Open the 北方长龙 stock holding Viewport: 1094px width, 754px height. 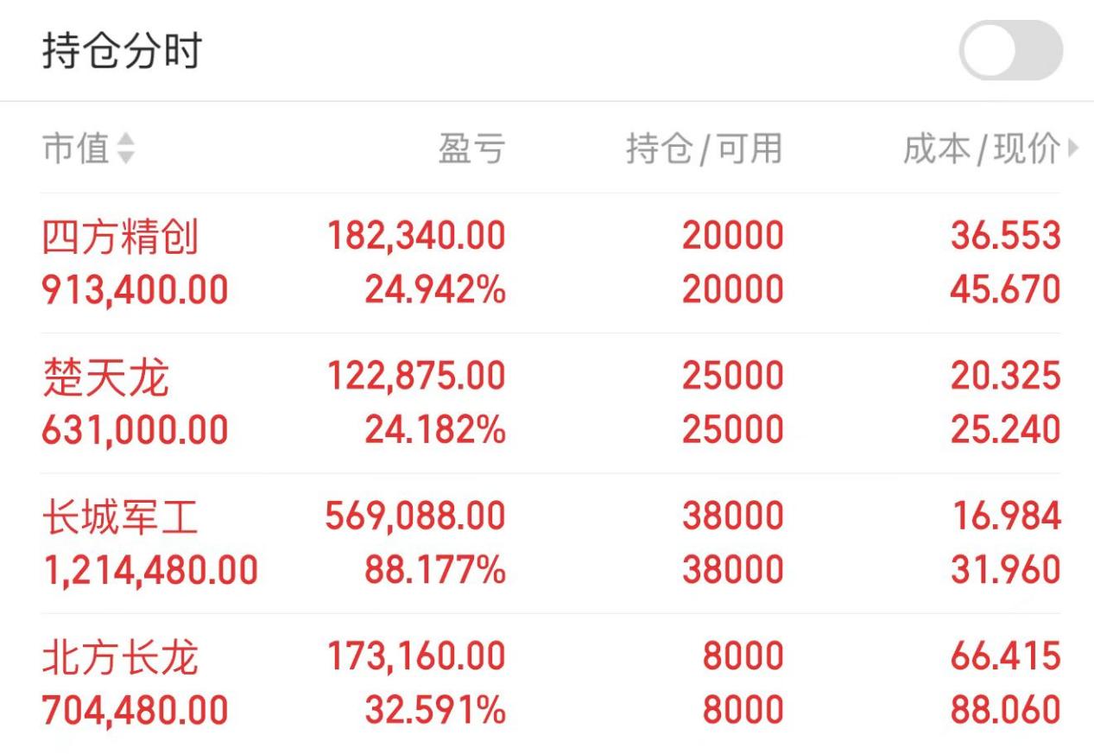tap(550, 683)
